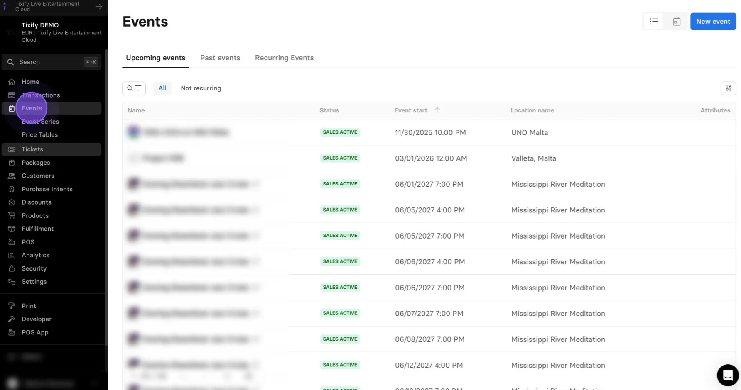Open table column settings icon
Screen dimensions: 741x390
coord(729,88)
